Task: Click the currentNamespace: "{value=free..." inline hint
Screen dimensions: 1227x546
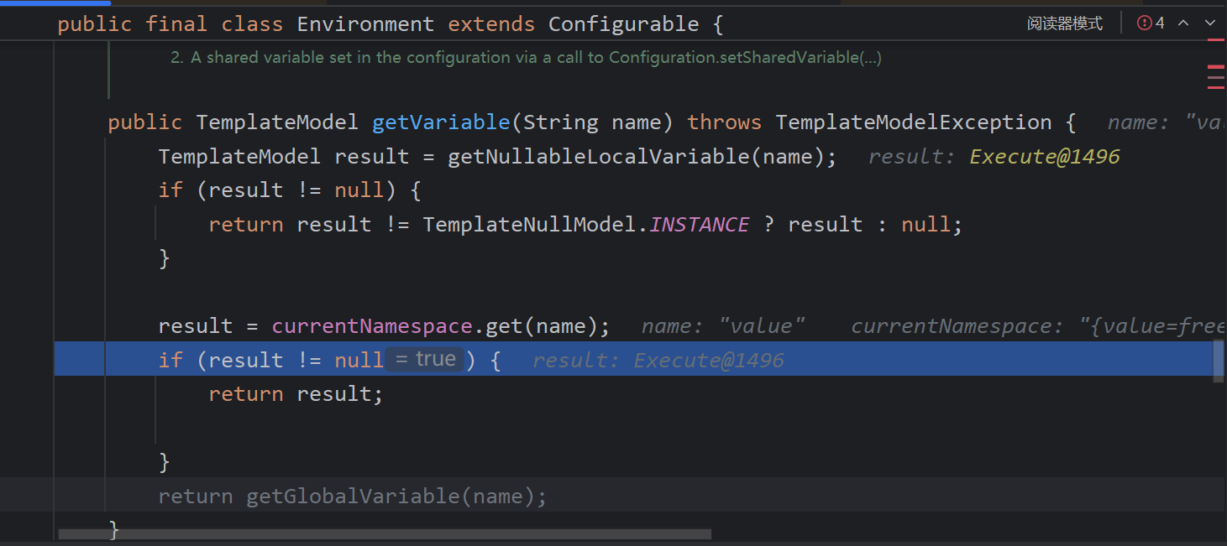Action: coord(1039,326)
